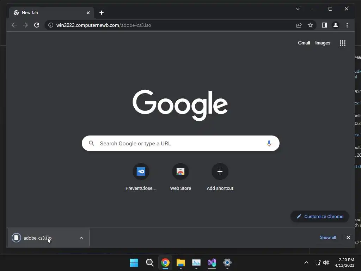Open the clock and date flyout

click(344, 263)
